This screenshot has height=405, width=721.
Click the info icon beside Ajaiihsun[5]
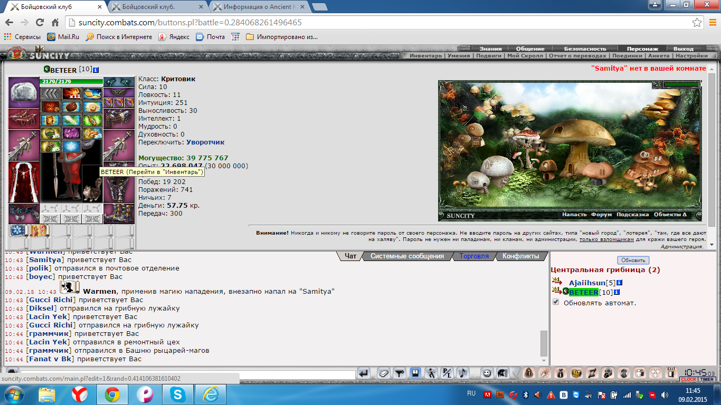pyautogui.click(x=620, y=283)
